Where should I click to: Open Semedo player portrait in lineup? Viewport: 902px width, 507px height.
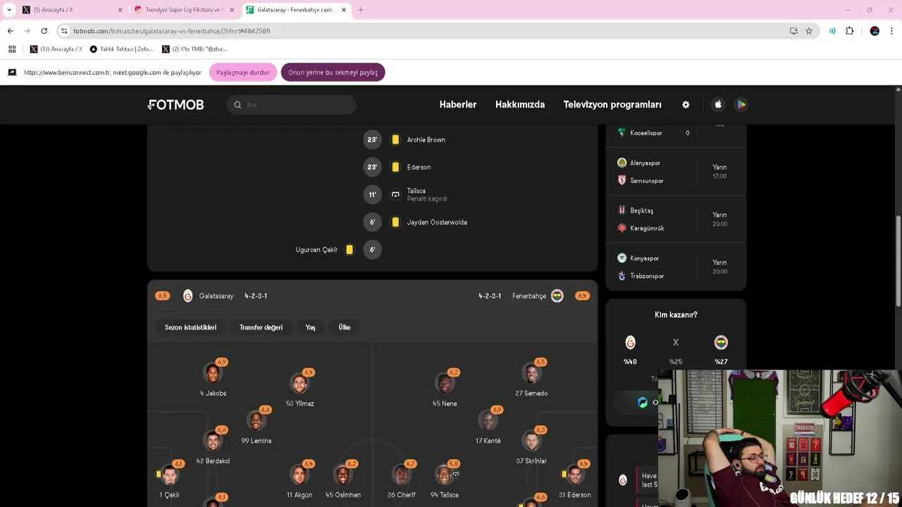[x=531, y=373]
